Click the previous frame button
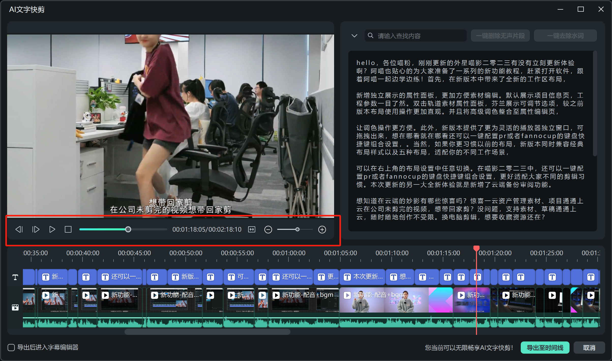Viewport: 612px width, 361px height. [x=19, y=229]
